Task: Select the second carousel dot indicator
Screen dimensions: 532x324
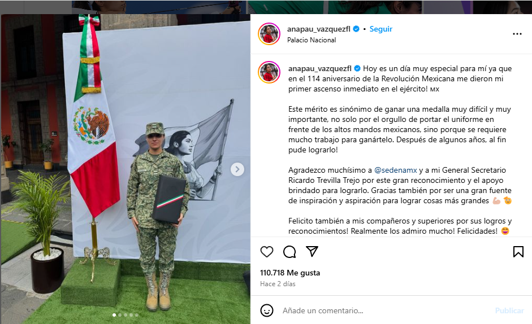Action: (x=120, y=315)
